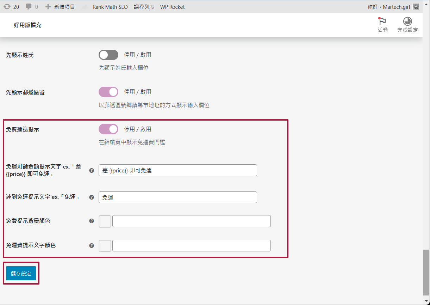Open 你好, Martech.girl account menu
The height and width of the screenshot is (305, 430).
point(393,7)
